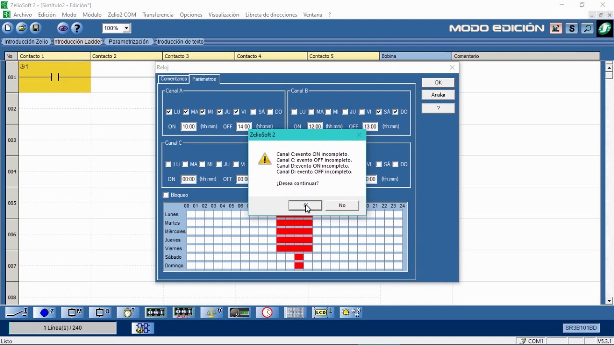Switch to the Comentarios tab

point(174,79)
